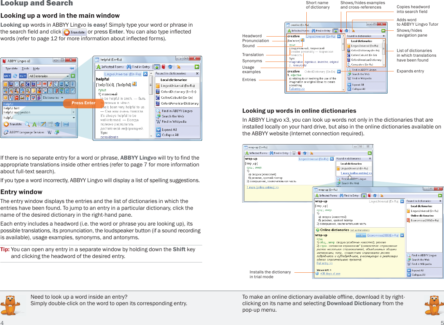This screenshot has height=325, width=444.
Task: Click the web search globe icon in the main window
Action: tap(57, 132)
